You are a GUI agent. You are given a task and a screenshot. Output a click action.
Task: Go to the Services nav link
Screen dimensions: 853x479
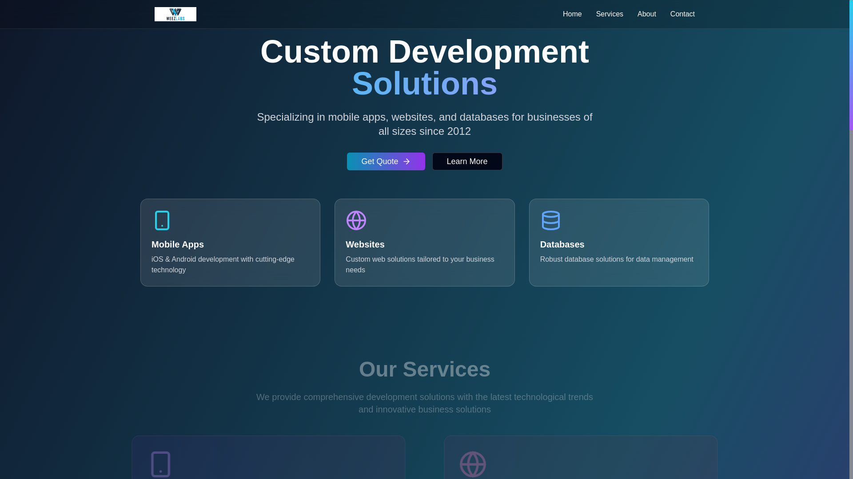click(x=610, y=14)
